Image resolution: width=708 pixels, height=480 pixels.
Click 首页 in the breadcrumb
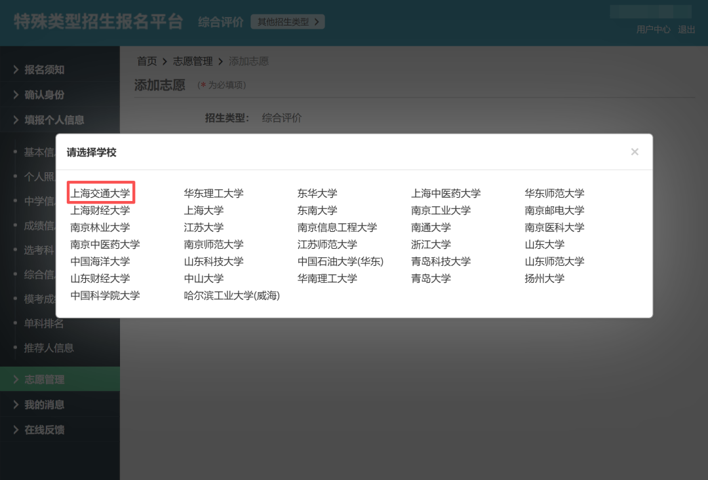click(147, 62)
